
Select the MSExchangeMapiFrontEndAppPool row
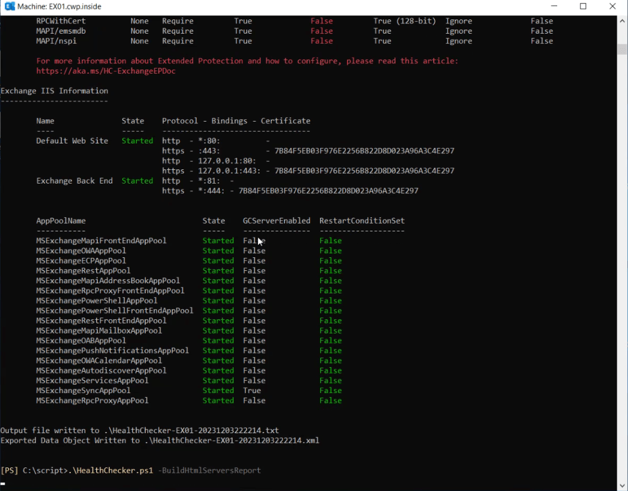coord(101,240)
